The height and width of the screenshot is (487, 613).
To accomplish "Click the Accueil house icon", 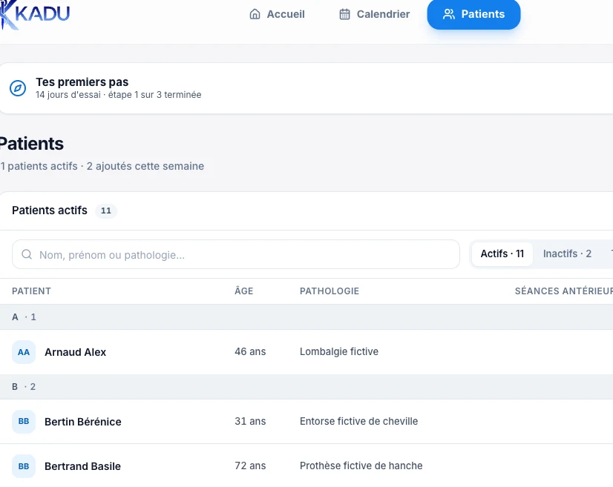I will [255, 14].
